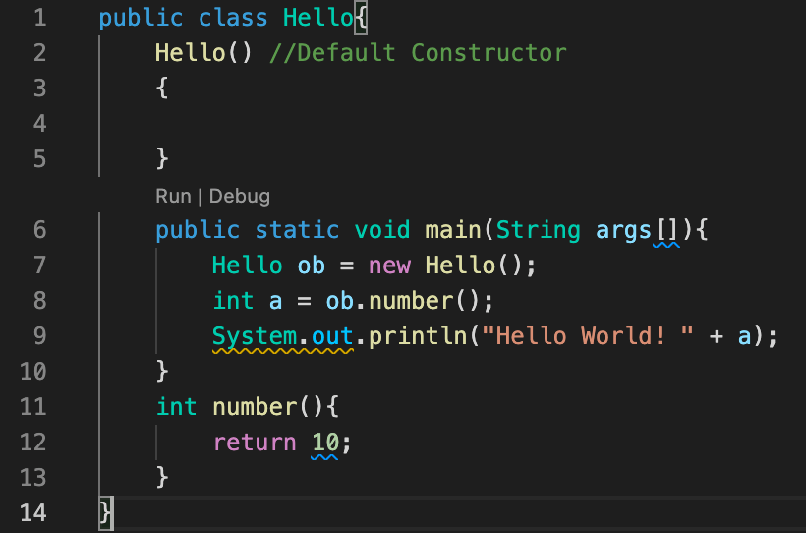Click the class name 'Hello' on line 1
Viewport: 806px width, 533px height.
(318, 18)
